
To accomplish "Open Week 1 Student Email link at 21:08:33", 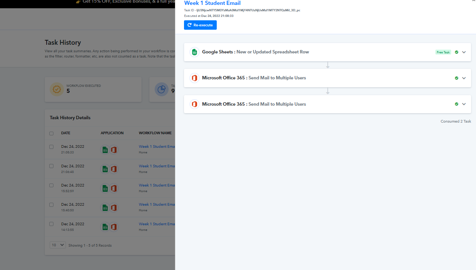I will tap(157, 147).
